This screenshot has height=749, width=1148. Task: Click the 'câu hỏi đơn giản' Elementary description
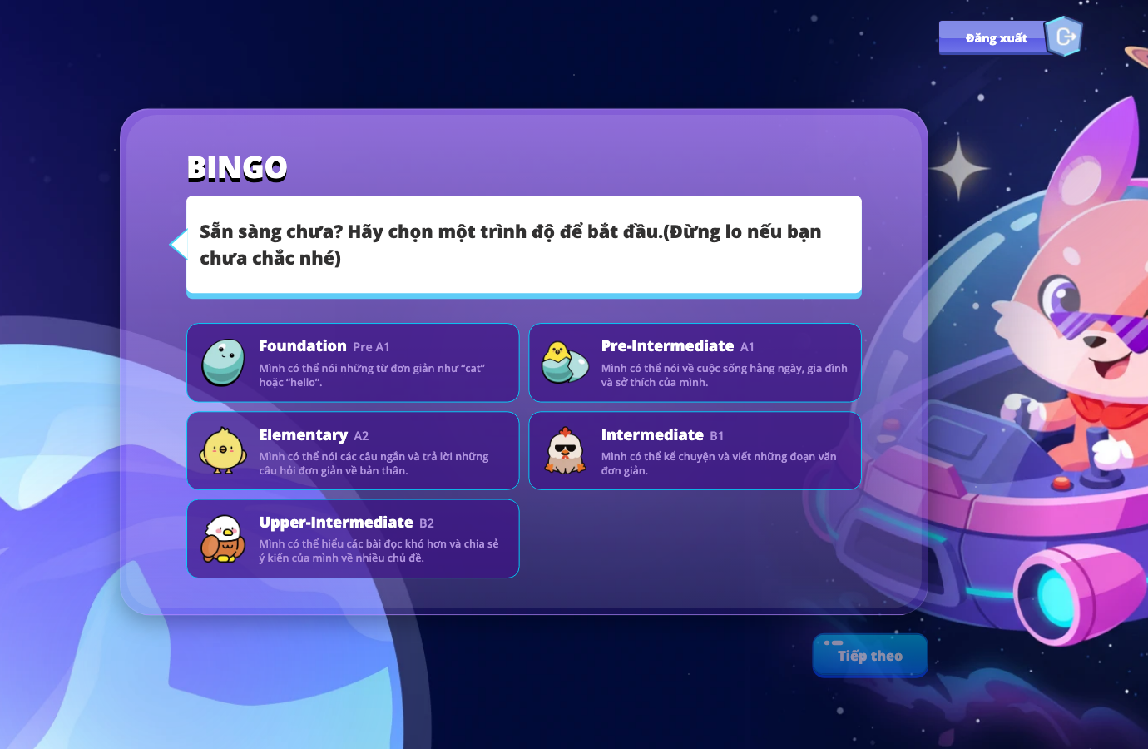click(x=374, y=464)
